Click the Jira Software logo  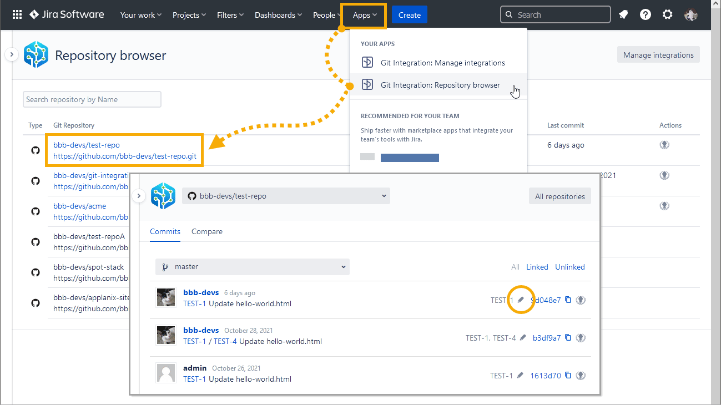point(67,15)
